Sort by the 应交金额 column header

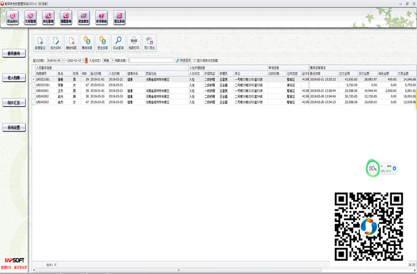[x=348, y=73]
